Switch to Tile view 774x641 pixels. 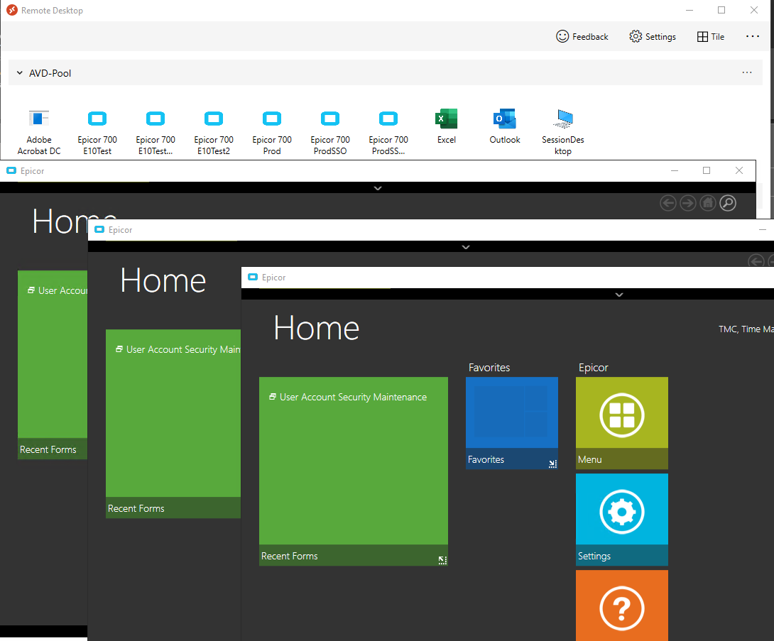coord(711,36)
